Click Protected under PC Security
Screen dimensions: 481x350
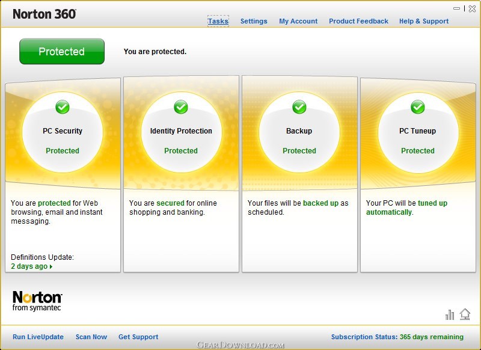pyautogui.click(x=63, y=150)
